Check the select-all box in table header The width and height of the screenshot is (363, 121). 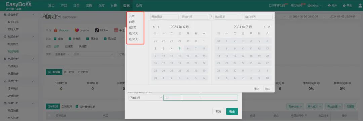(x=49, y=115)
